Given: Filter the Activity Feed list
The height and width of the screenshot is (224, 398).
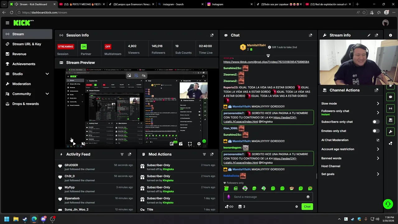Looking at the screenshot, I should point(122,154).
